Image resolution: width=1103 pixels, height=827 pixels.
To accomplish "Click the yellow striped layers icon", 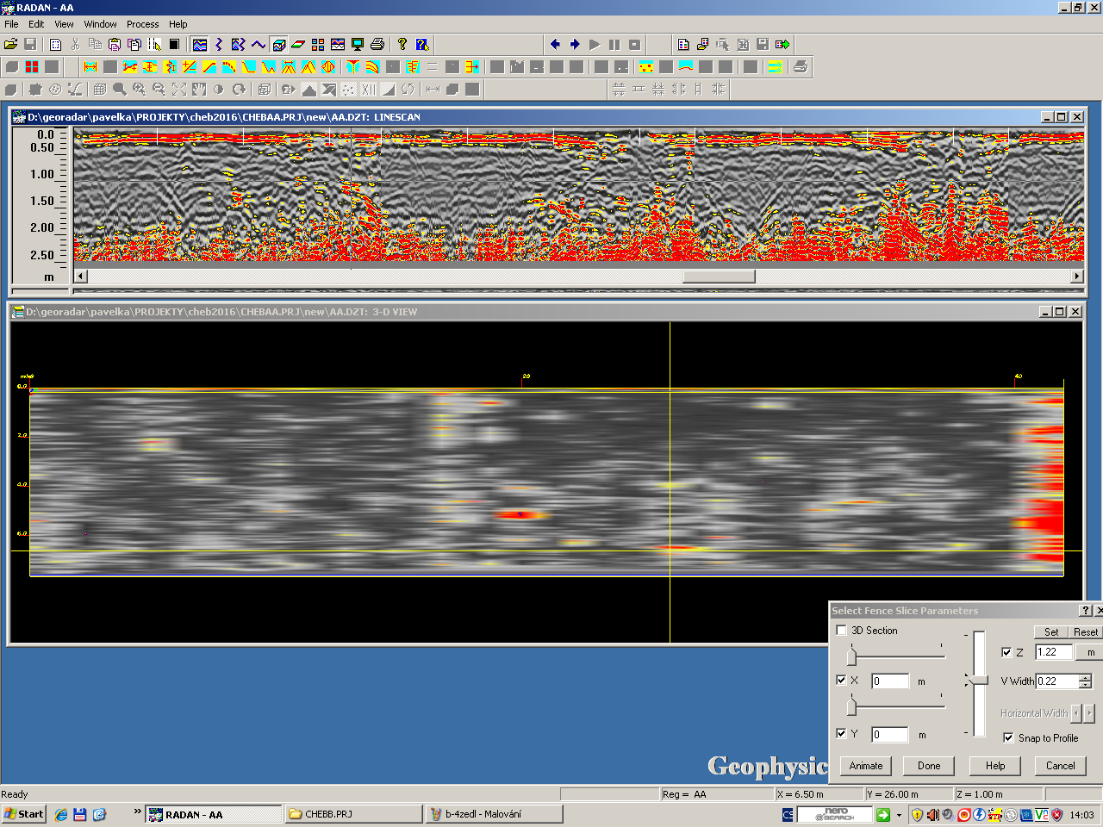I will click(x=775, y=66).
